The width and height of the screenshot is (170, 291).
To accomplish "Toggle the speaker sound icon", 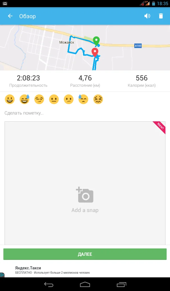I will (x=147, y=16).
